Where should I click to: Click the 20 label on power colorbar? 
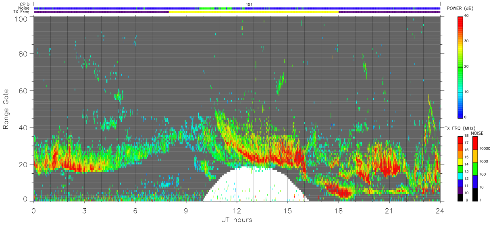(x=467, y=66)
